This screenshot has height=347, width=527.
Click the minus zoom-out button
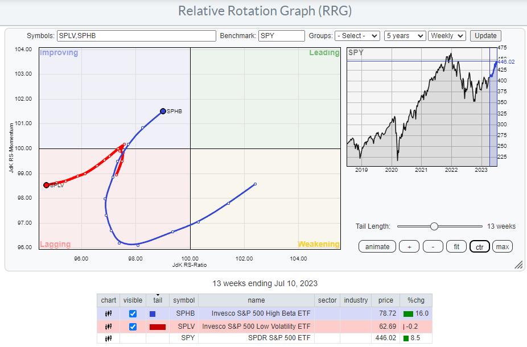[433, 247]
